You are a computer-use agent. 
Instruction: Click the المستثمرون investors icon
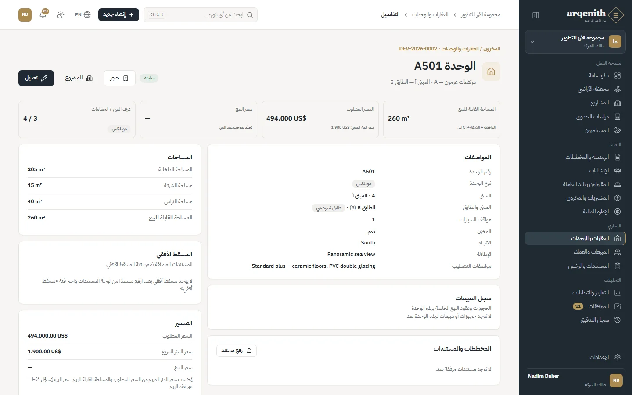pos(618,130)
